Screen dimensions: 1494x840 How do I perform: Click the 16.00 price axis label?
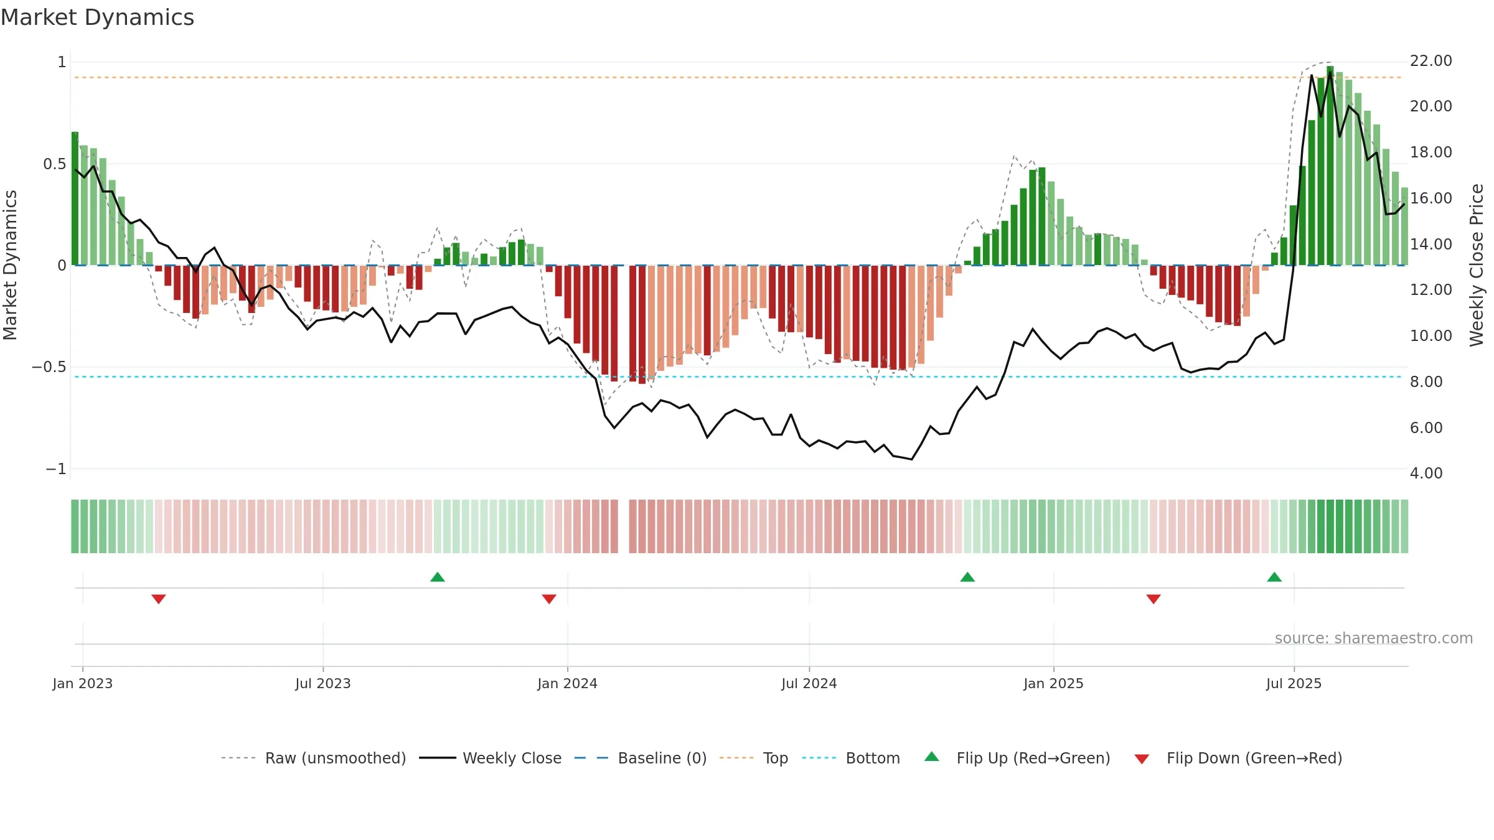pos(1431,198)
